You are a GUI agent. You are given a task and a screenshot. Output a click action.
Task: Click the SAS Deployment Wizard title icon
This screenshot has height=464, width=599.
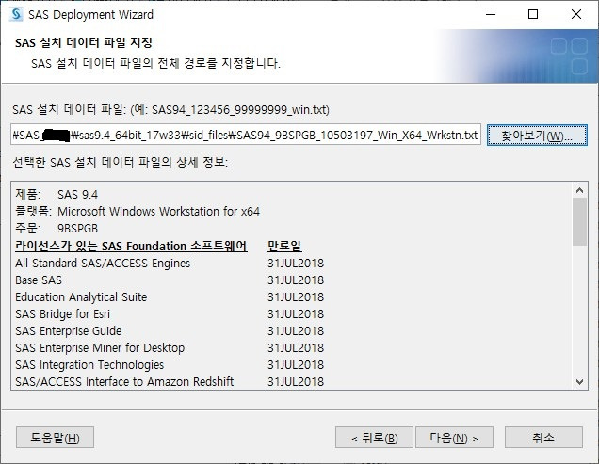pyautogui.click(x=16, y=14)
